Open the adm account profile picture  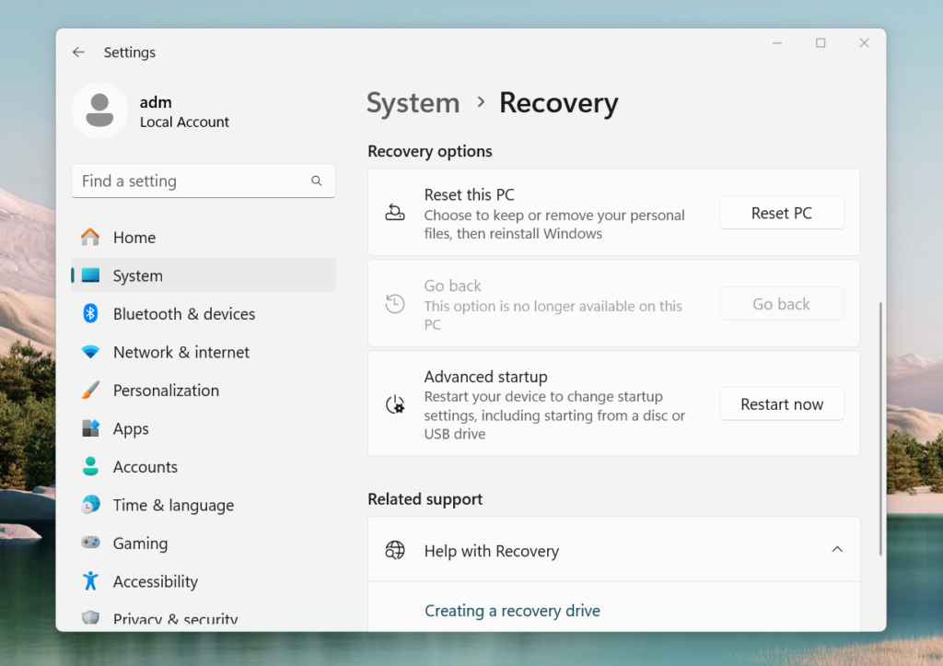coord(99,110)
